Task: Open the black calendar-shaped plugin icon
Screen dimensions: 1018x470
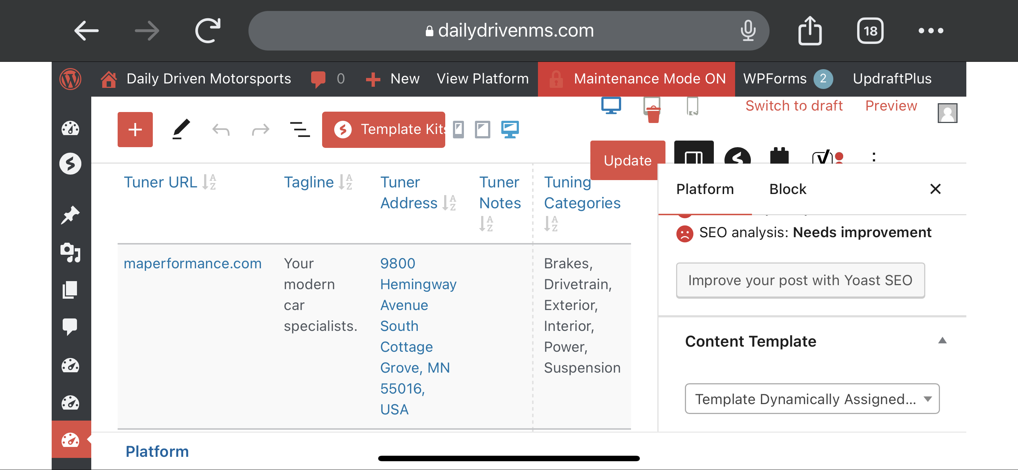Action: (779, 155)
